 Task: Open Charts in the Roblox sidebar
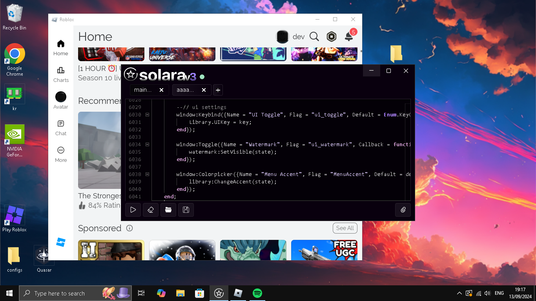61,74
